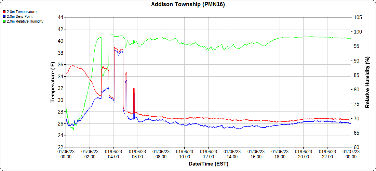Click the 01/06/23 00:00 x-axis tick label
The image size is (376, 171).
pyautogui.click(x=66, y=154)
